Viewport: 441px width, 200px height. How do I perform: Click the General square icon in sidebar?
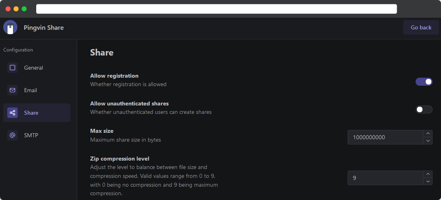[x=12, y=68]
